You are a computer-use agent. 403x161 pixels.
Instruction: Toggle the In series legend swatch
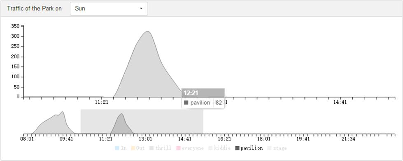pyautogui.click(x=117, y=148)
